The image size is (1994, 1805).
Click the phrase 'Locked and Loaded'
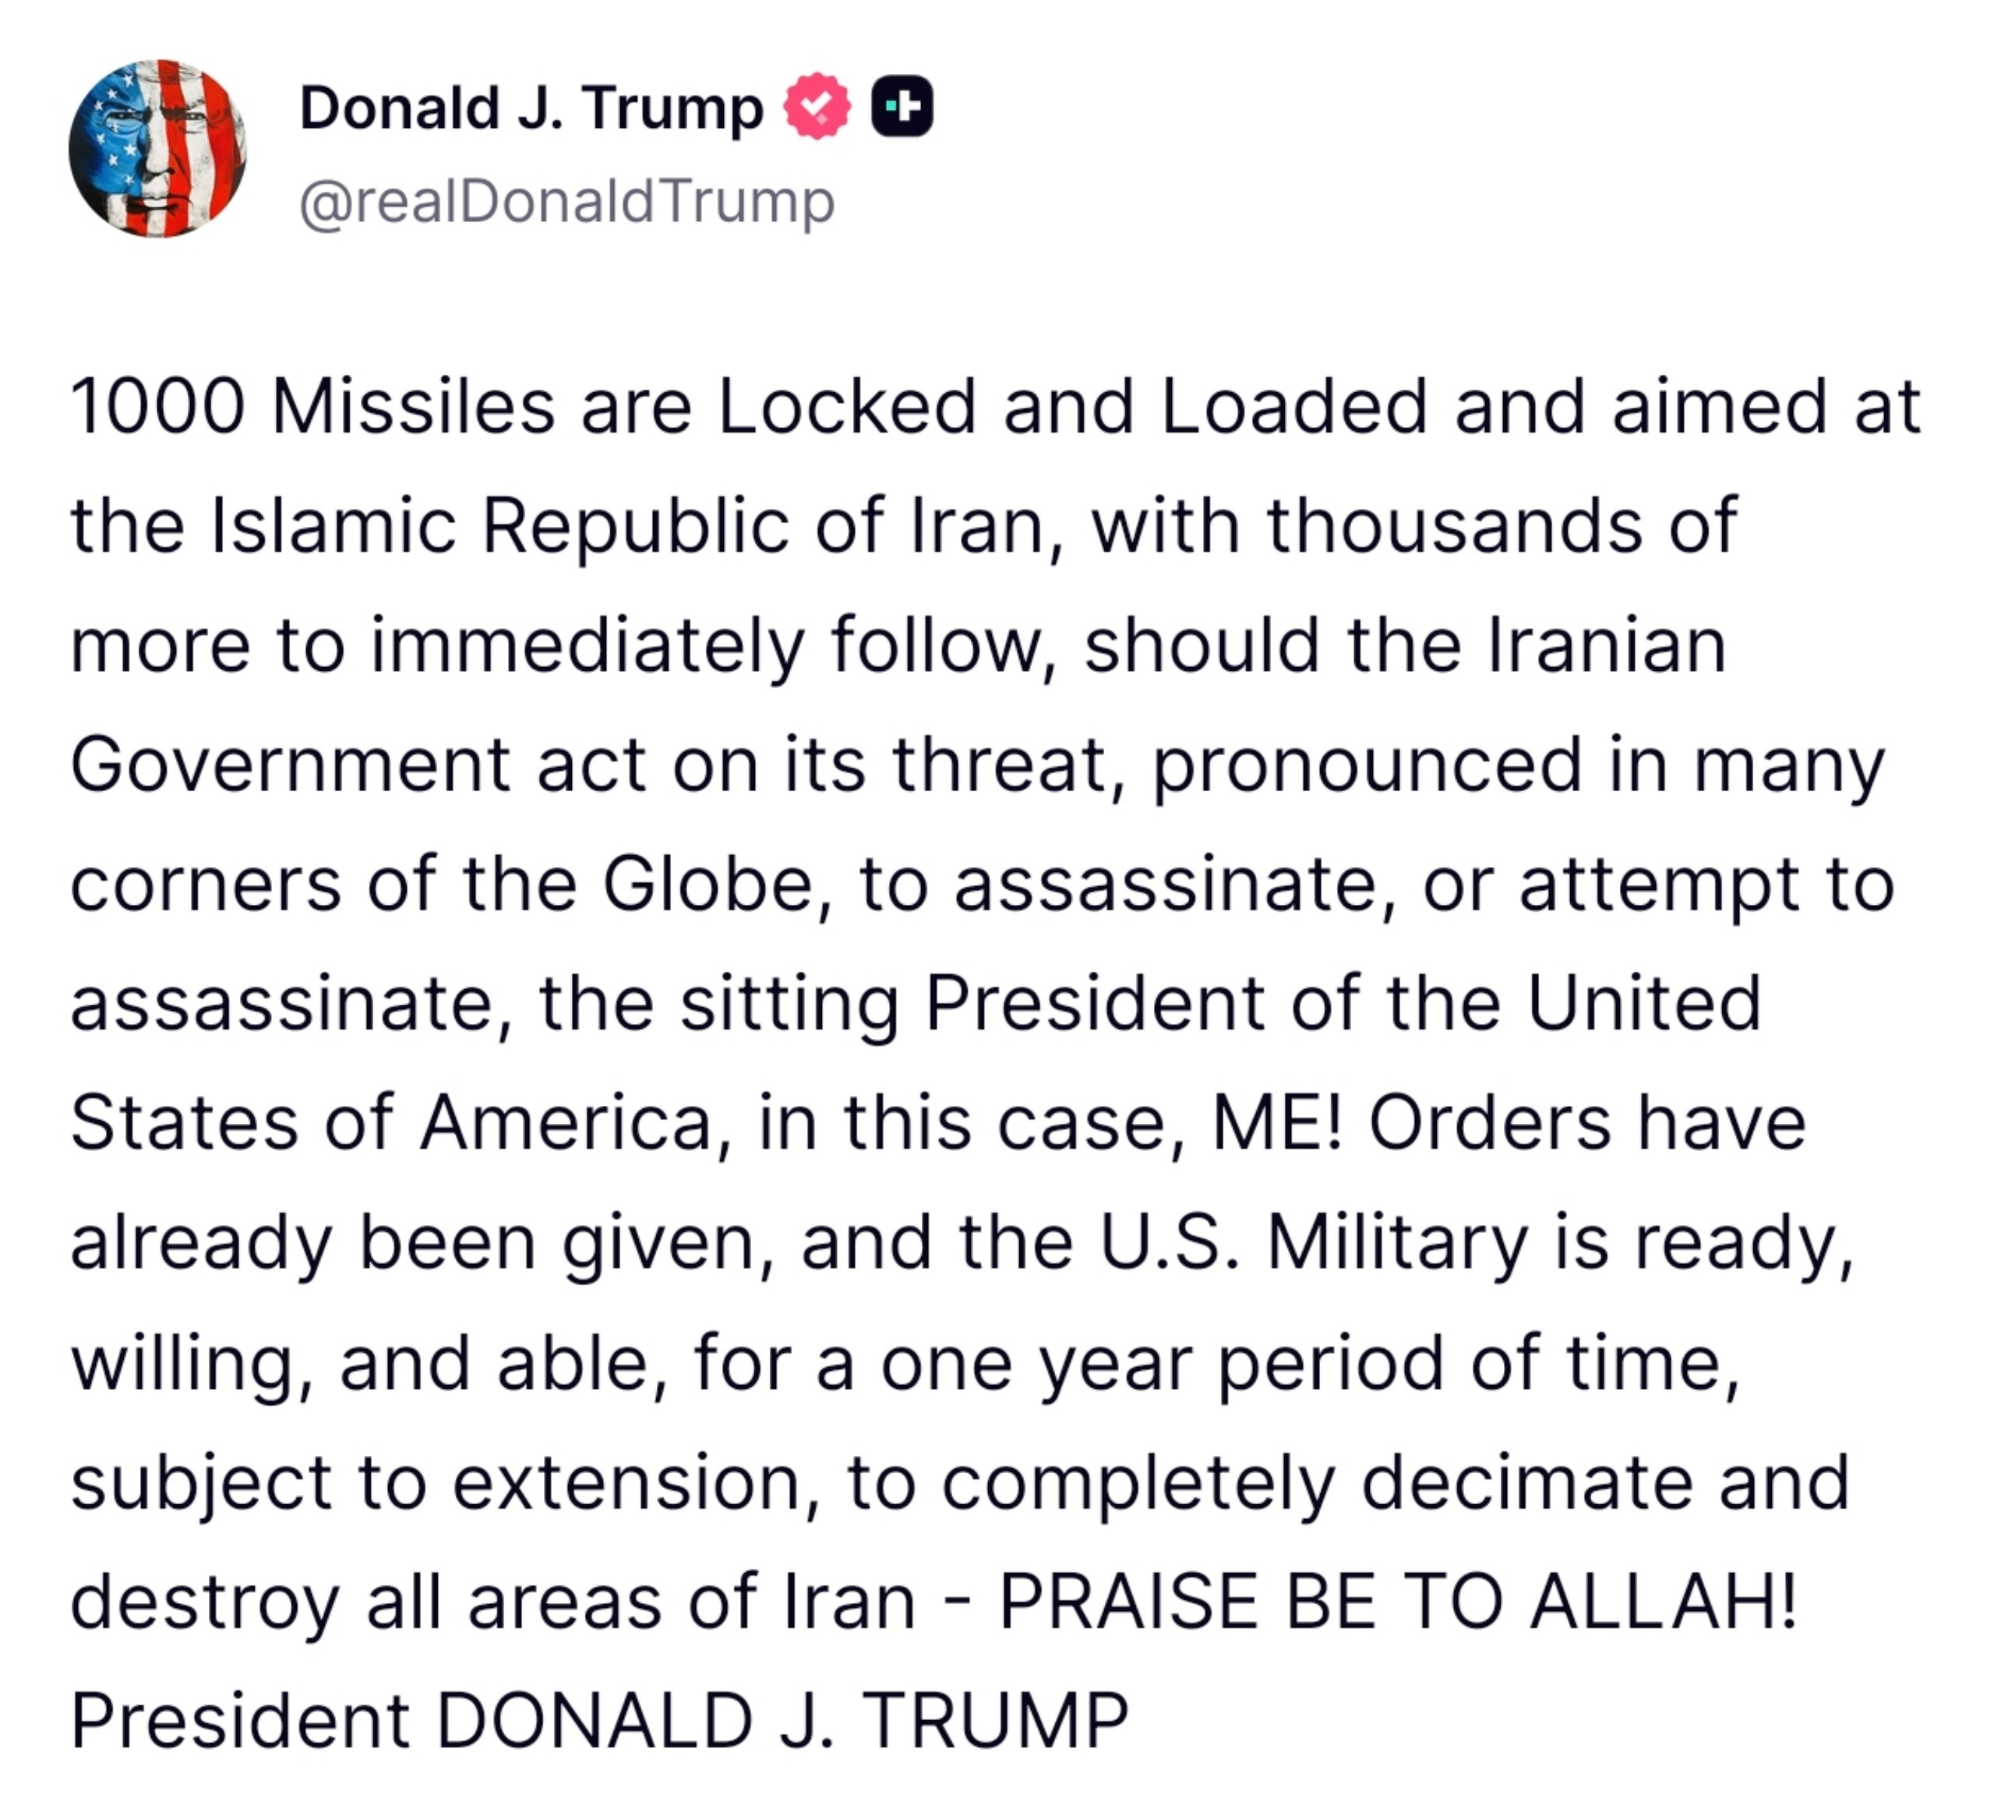pyautogui.click(x=1073, y=407)
